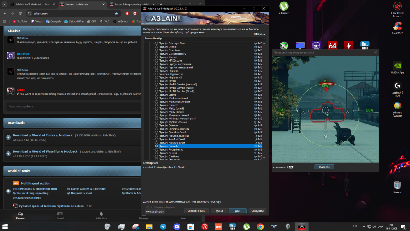Launch CCleaner from the desktop
Screen dimensions: 410x231
(397, 28)
